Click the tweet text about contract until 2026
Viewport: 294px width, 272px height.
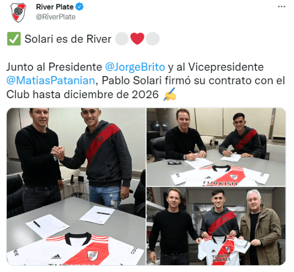[x=146, y=81]
